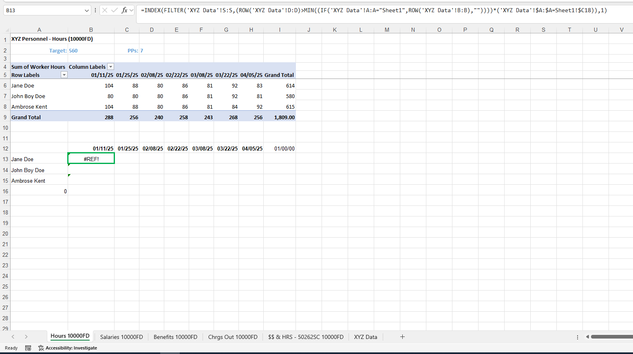The height and width of the screenshot is (354, 633).
Task: Open the Chrgs Out 10000FD sheet tab
Action: pyautogui.click(x=233, y=337)
